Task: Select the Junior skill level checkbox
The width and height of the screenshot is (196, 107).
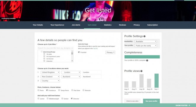Action: tap(38, 98)
